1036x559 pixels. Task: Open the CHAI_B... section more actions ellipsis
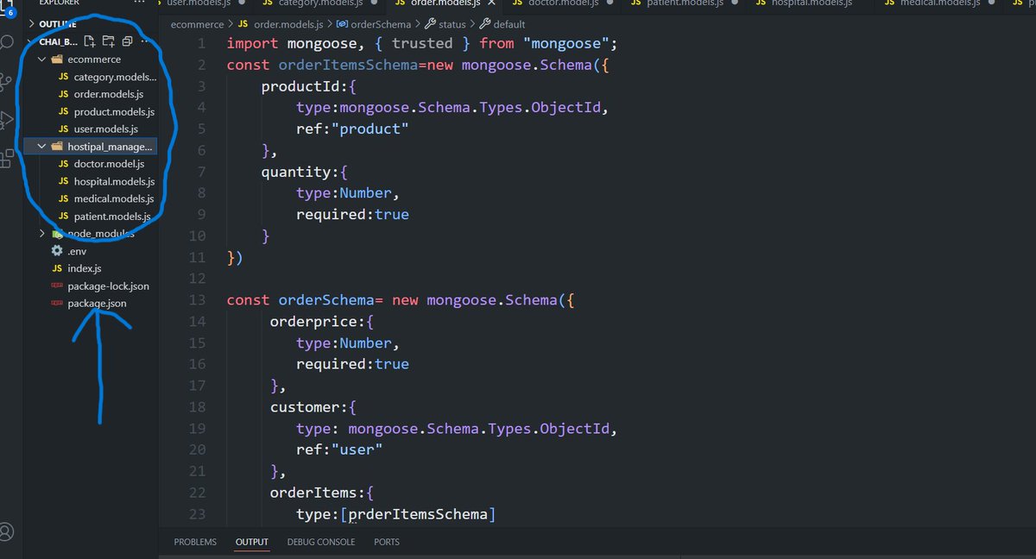(143, 41)
